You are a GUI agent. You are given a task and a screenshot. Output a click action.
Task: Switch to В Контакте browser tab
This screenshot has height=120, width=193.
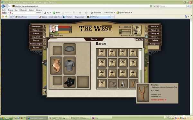pyautogui.click(x=75, y=17)
